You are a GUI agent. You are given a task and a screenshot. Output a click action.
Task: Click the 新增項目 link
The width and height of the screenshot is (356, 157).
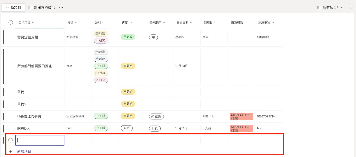click(x=24, y=151)
